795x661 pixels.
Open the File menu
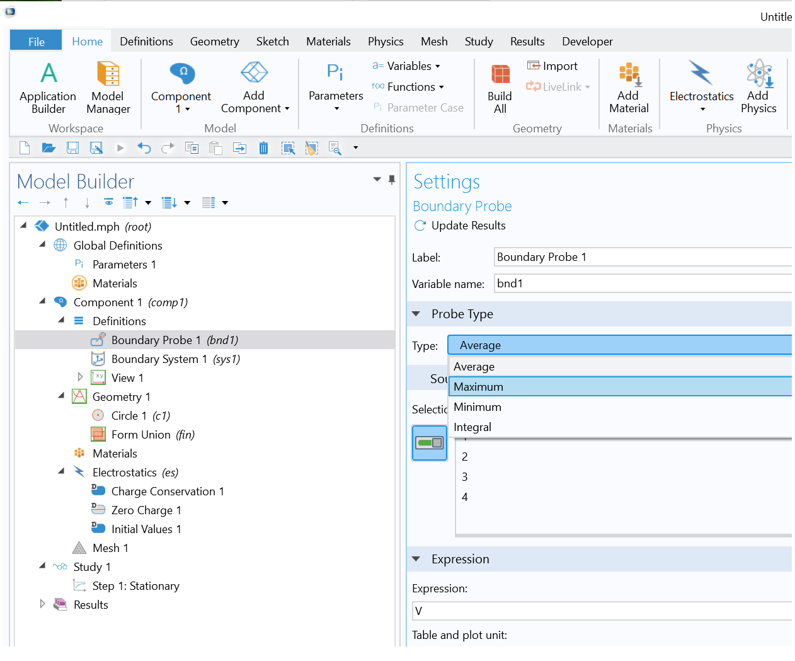pyautogui.click(x=36, y=42)
